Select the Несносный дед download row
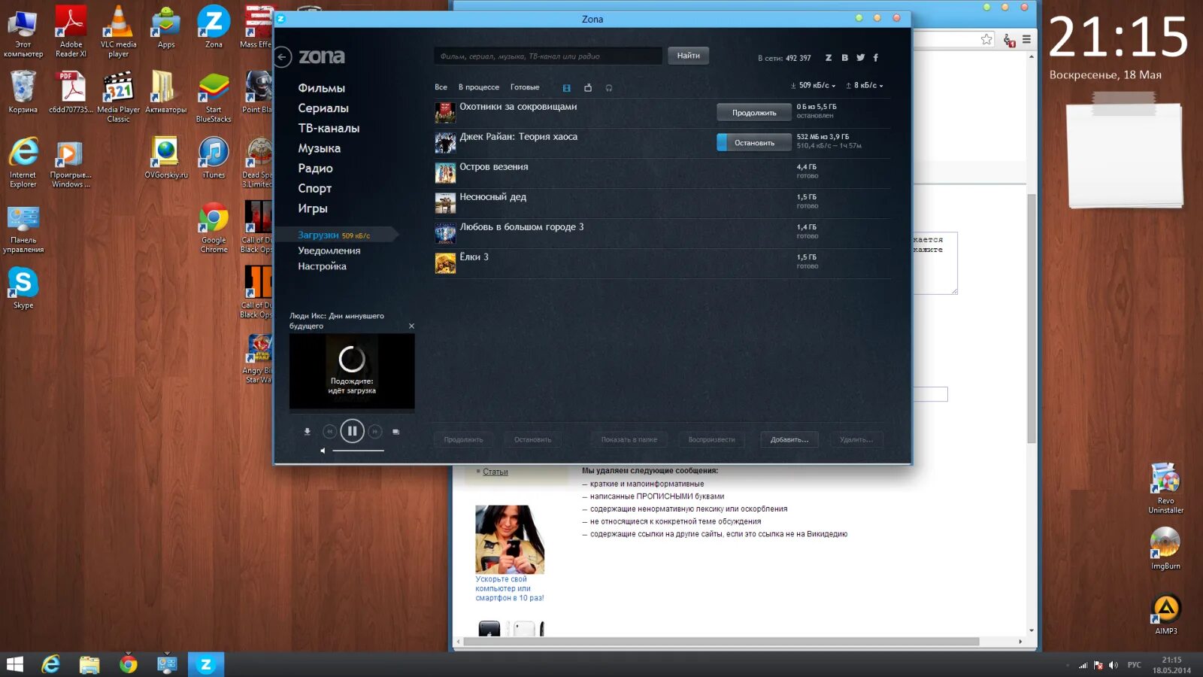This screenshot has width=1203, height=677. 662,203
